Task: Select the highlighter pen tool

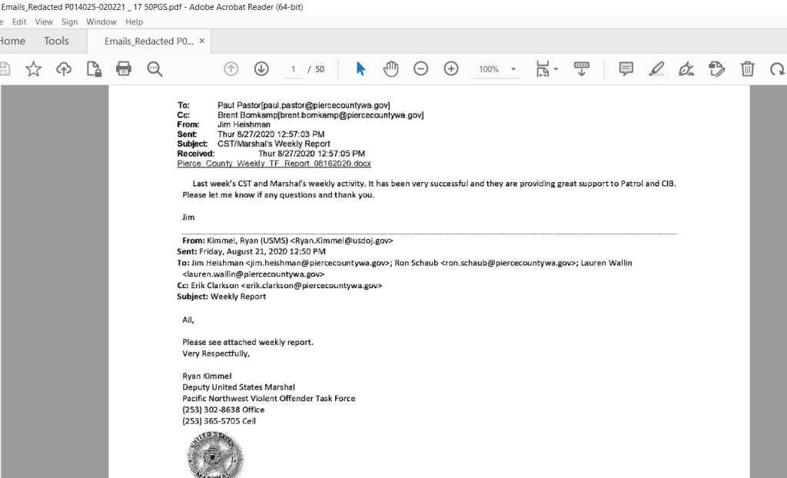Action: coord(656,69)
